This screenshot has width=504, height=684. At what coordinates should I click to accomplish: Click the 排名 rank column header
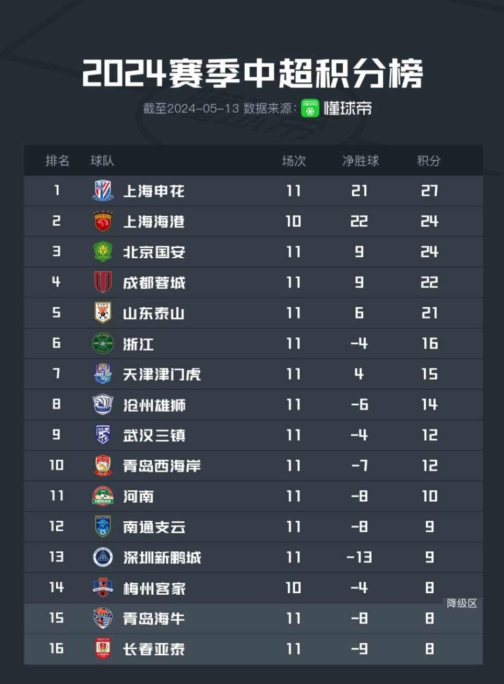[x=57, y=161]
